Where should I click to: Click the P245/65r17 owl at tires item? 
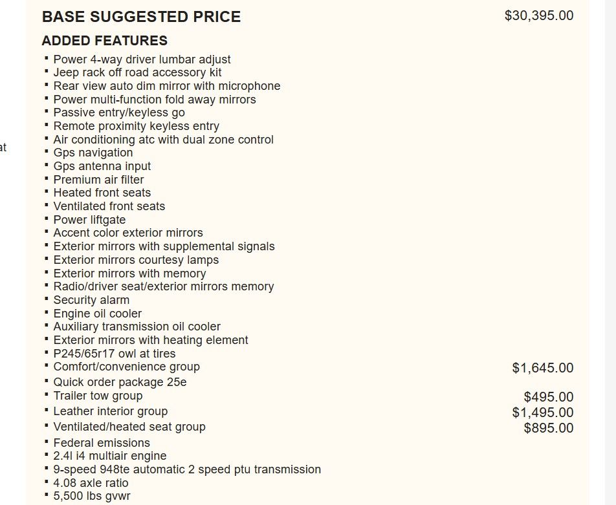tap(114, 354)
